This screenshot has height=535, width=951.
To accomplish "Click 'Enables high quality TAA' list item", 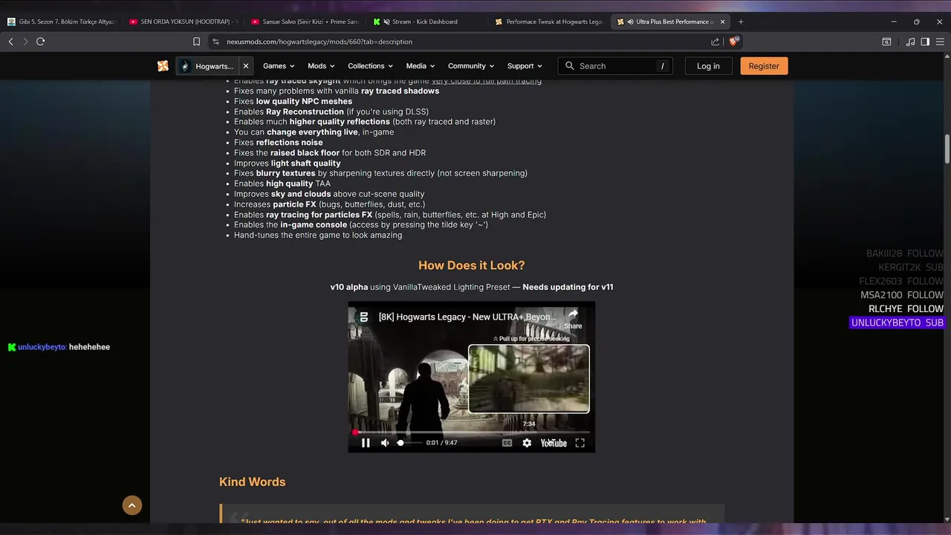I will point(282,184).
